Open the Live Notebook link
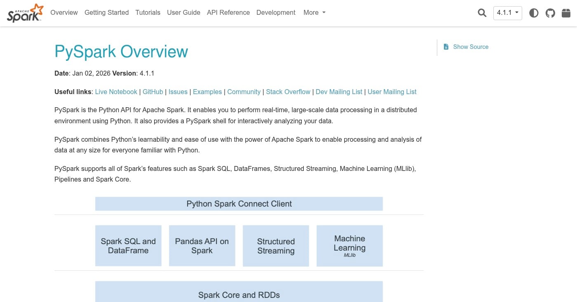This screenshot has height=302, width=577. click(116, 92)
